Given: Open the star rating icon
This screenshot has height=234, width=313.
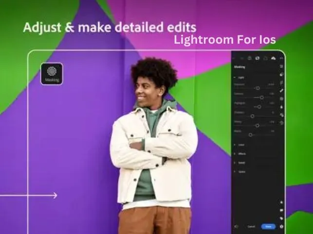Looking at the screenshot, I should coord(281,202).
